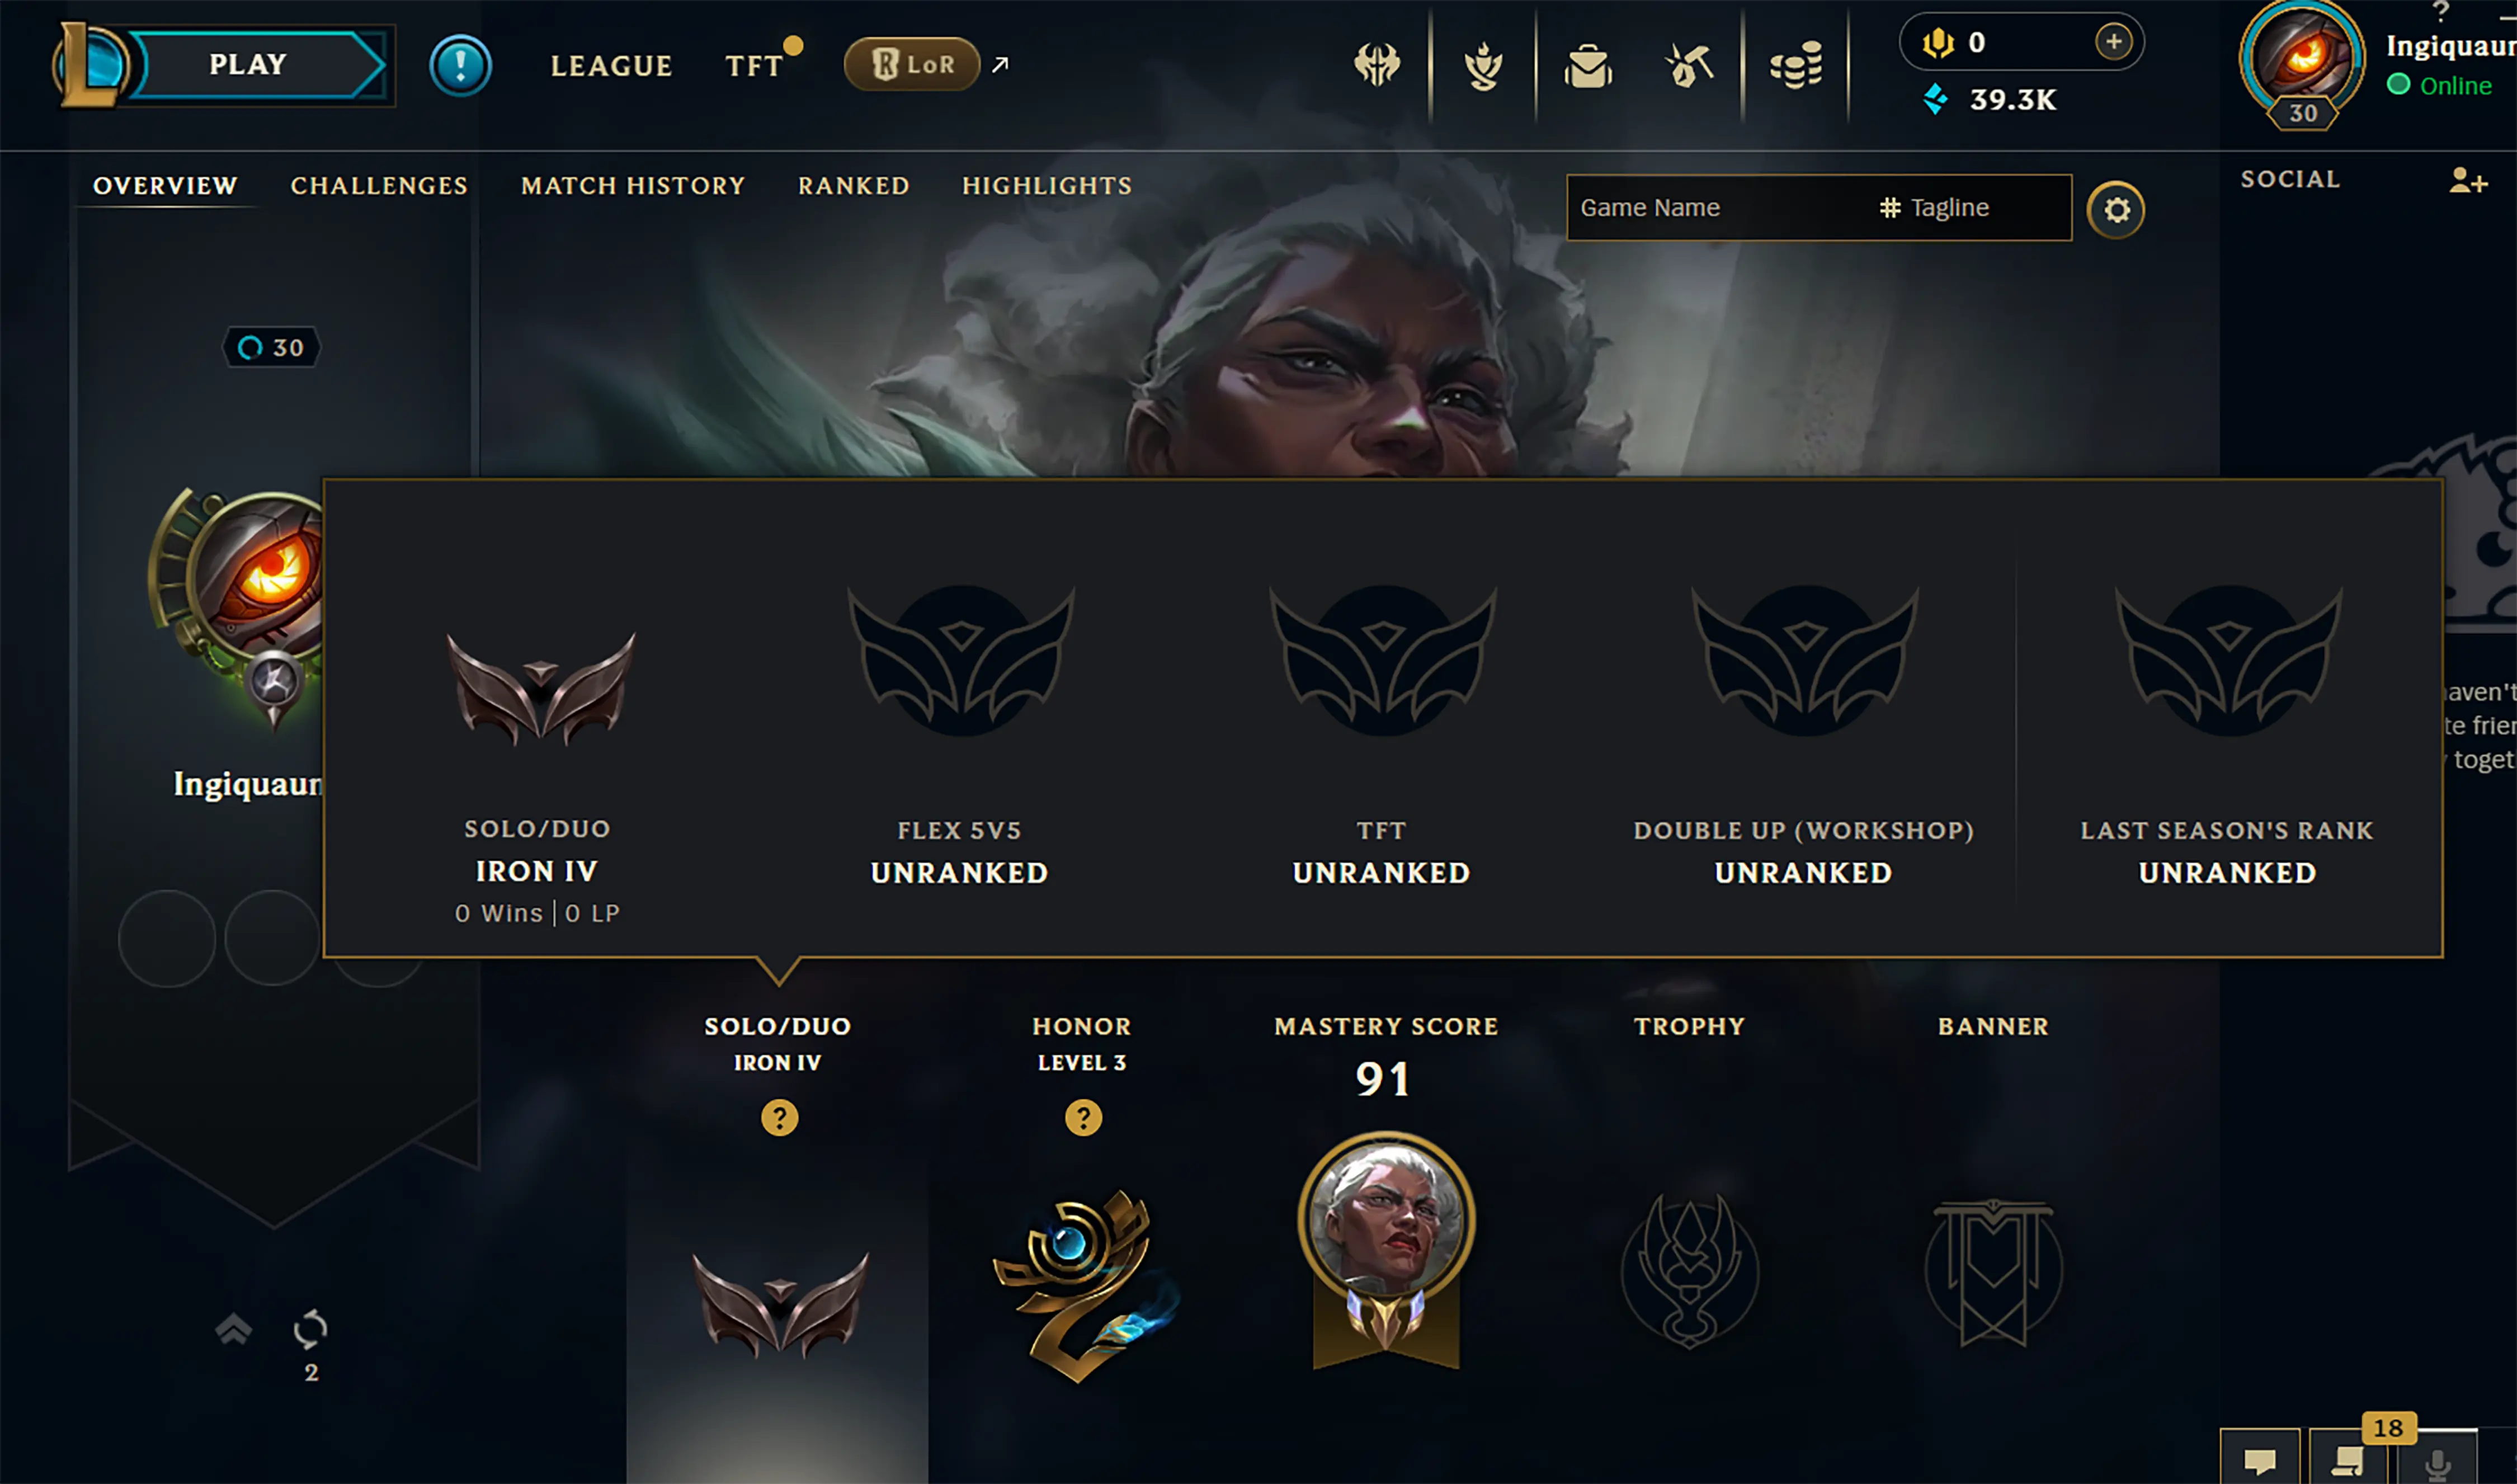Image resolution: width=2517 pixels, height=1484 pixels.
Task: Click the add friend icon
Action: click(x=2468, y=180)
